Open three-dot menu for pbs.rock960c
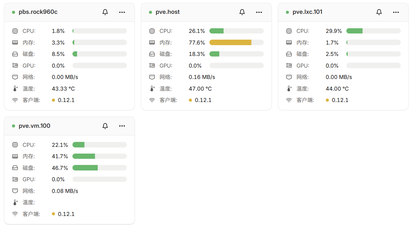Viewport: 417px width, 227px height. (122, 12)
